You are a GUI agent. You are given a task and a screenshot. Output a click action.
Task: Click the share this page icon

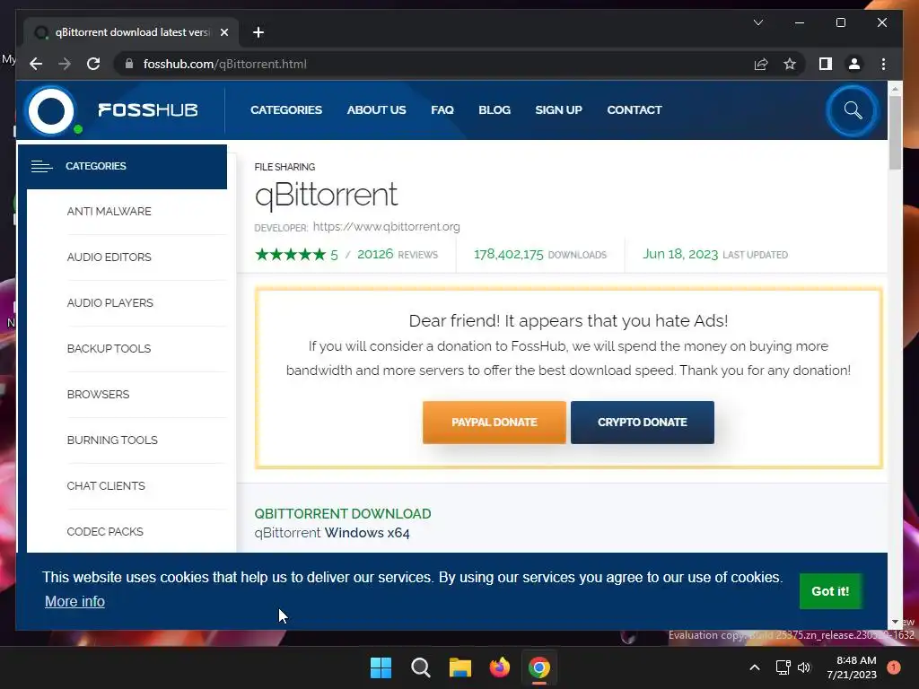pos(761,64)
